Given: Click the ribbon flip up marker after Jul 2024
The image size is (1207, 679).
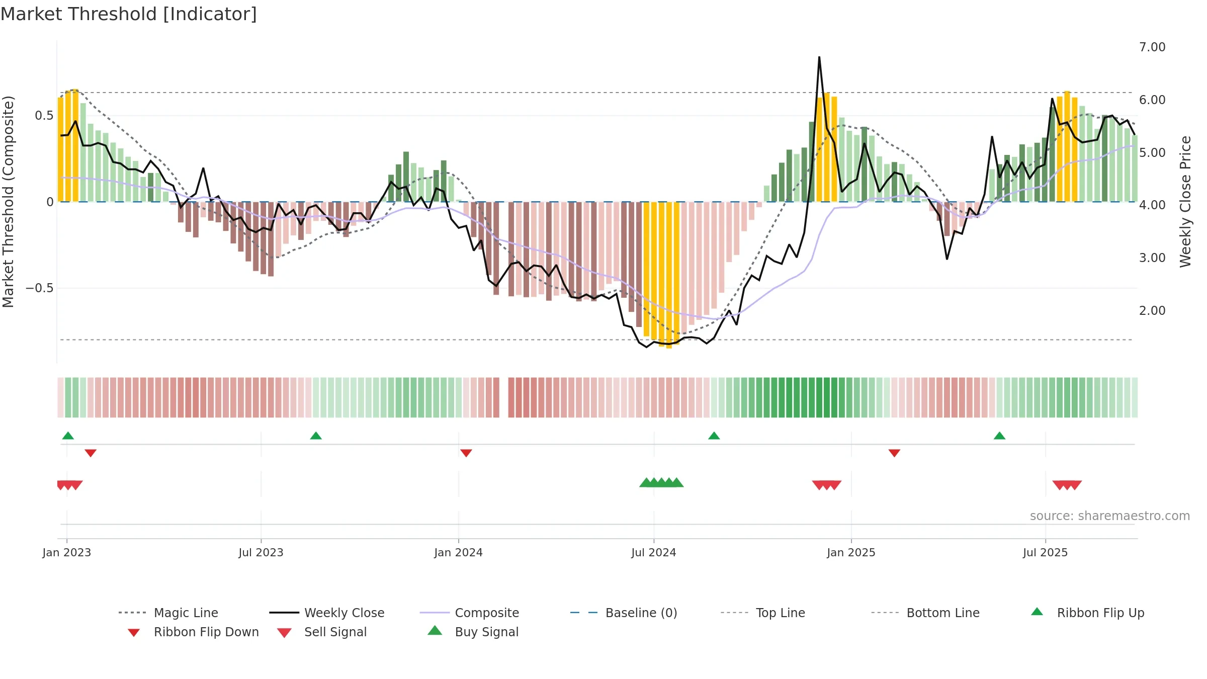Looking at the screenshot, I should (714, 436).
